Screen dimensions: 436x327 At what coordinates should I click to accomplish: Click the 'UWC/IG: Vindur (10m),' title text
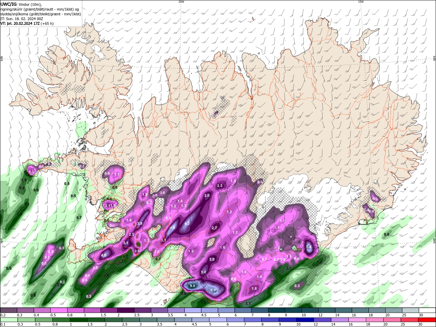(x=21, y=4)
